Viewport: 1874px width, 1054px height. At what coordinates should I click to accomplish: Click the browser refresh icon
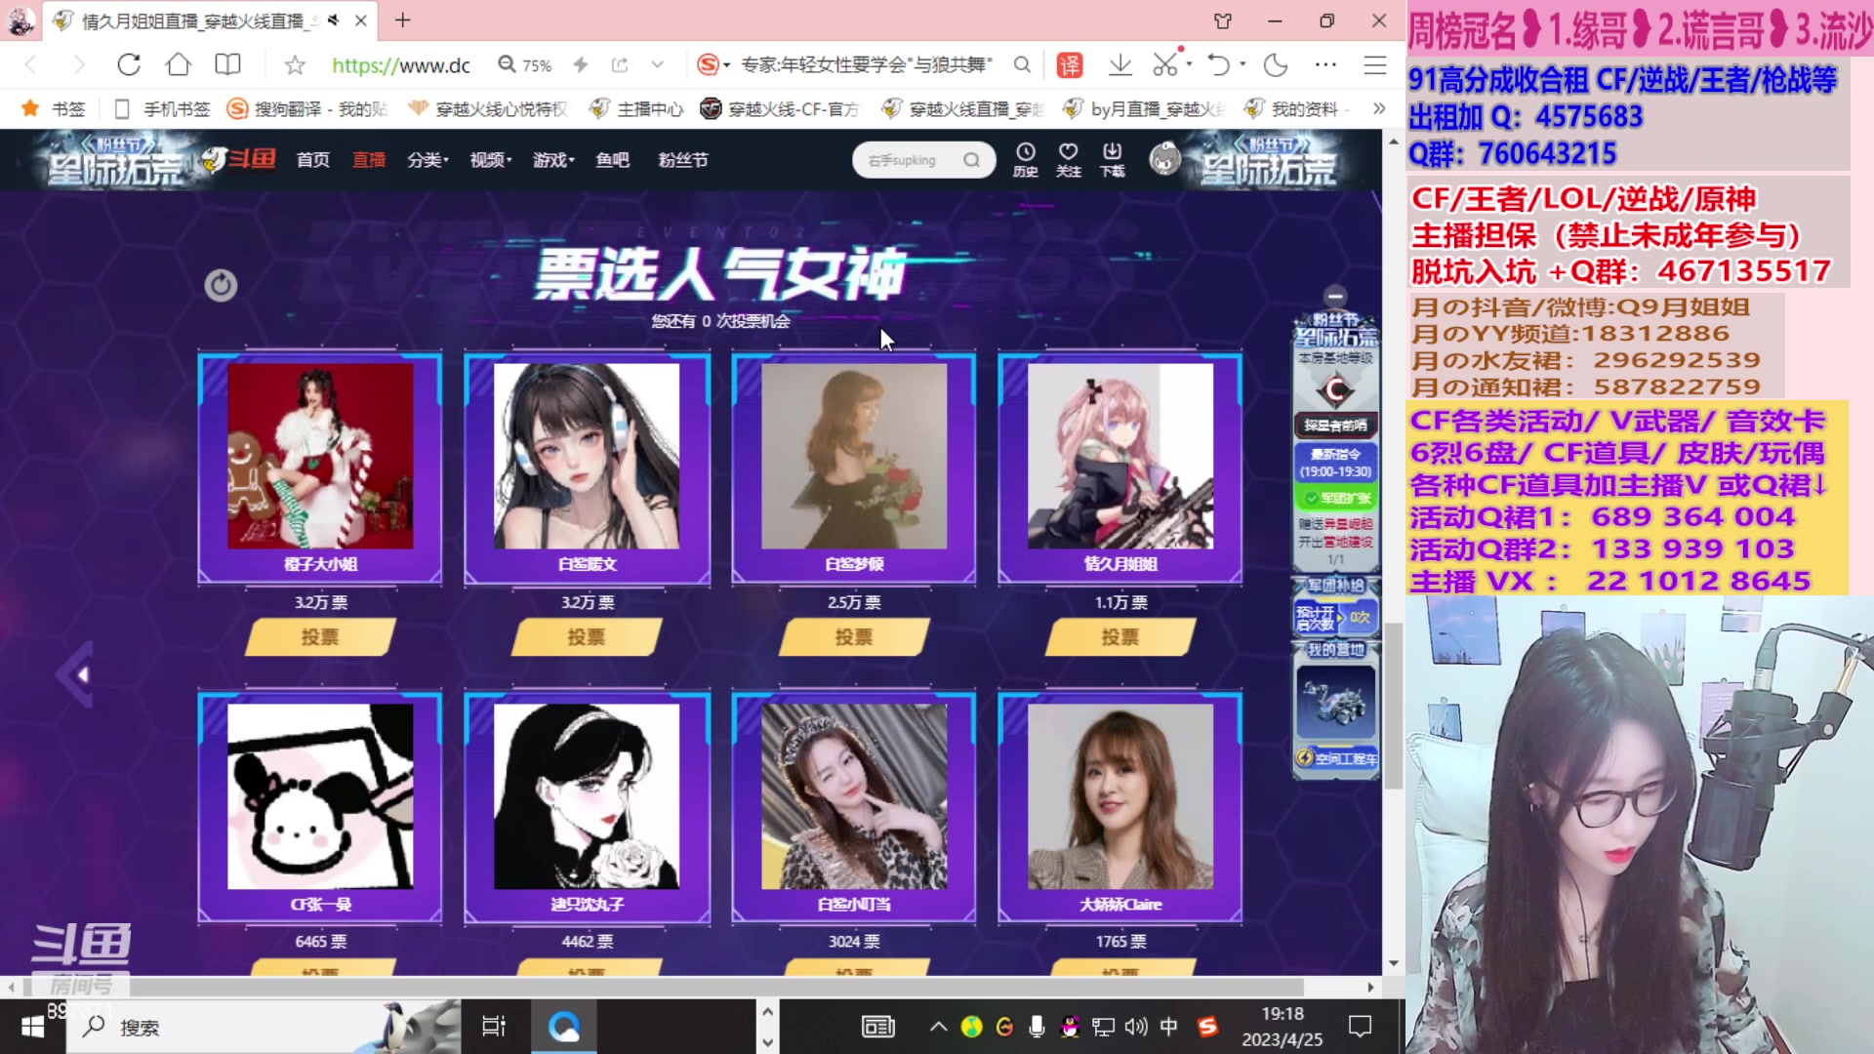pyautogui.click(x=129, y=65)
